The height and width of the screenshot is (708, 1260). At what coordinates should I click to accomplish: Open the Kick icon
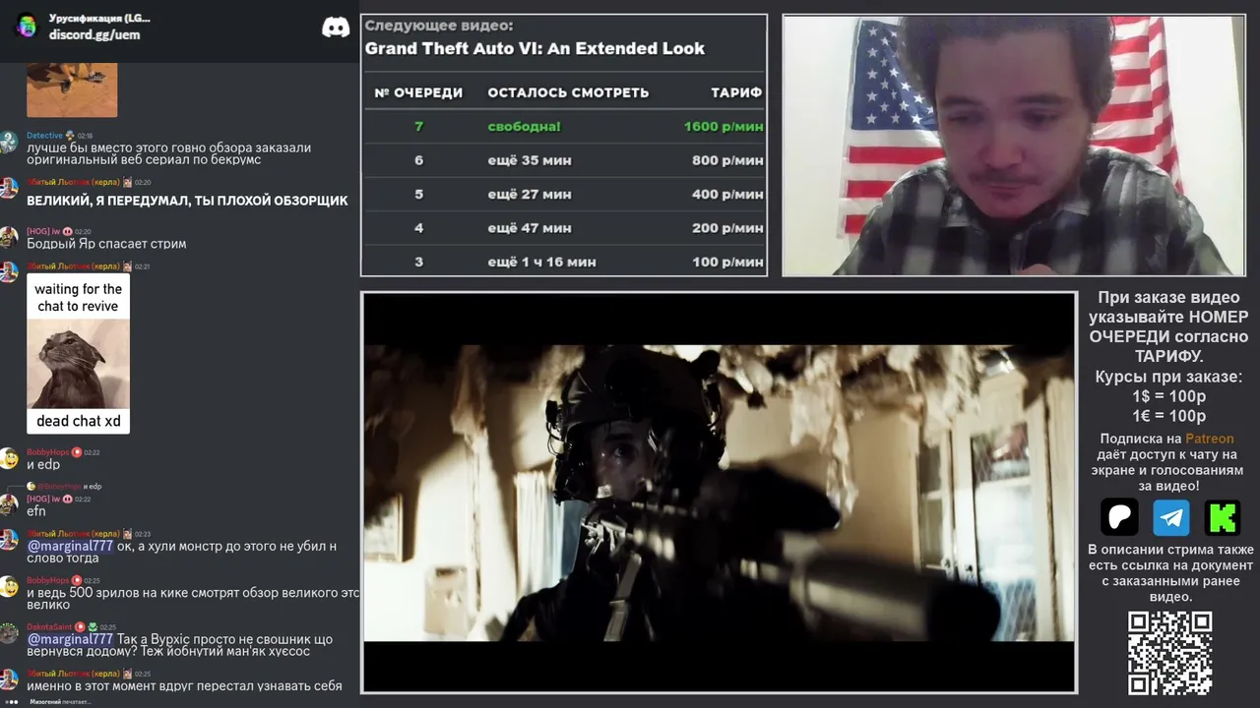click(1223, 517)
